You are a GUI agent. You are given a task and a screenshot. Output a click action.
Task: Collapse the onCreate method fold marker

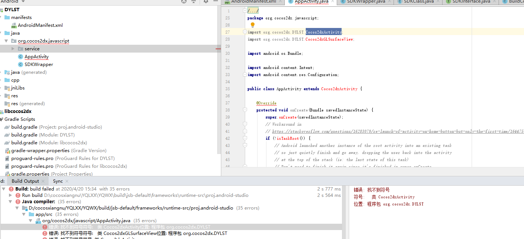[x=245, y=110]
